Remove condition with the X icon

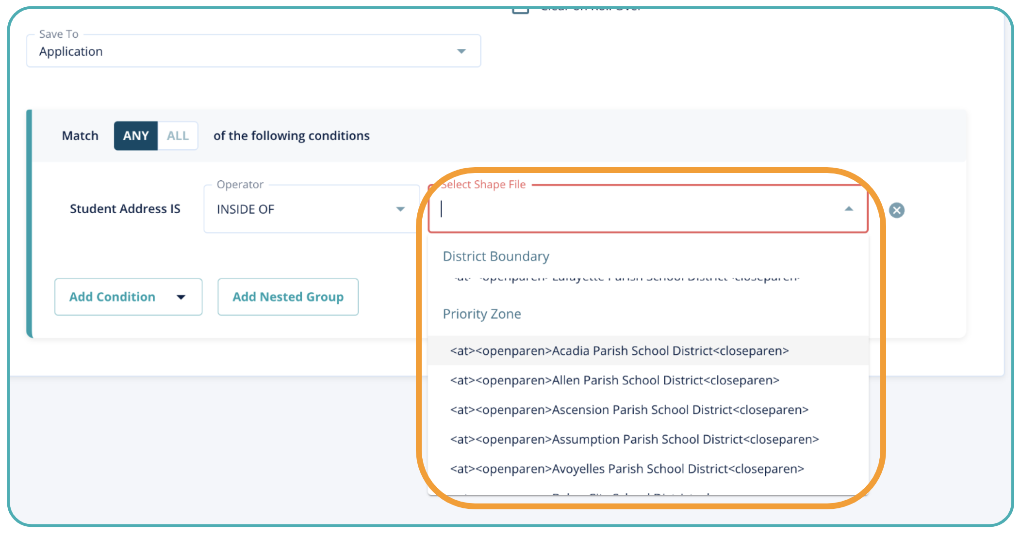[x=896, y=210]
